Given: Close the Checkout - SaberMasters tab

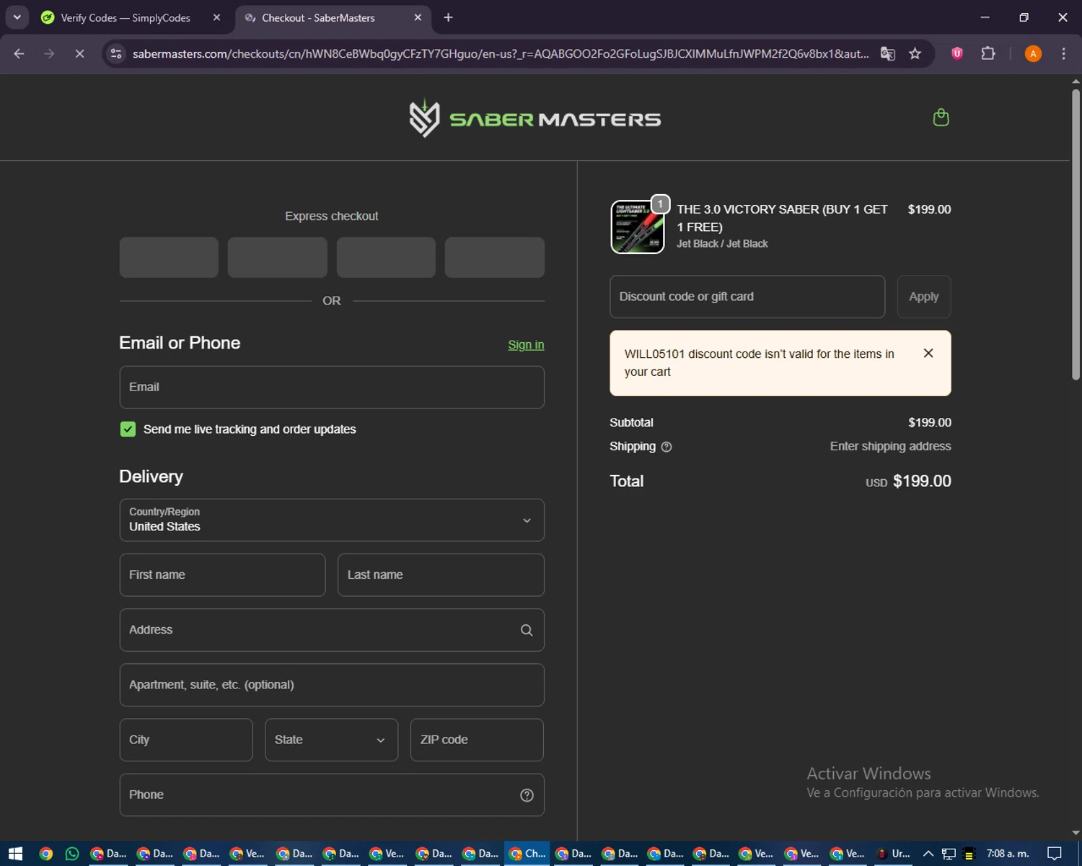Looking at the screenshot, I should tap(418, 17).
